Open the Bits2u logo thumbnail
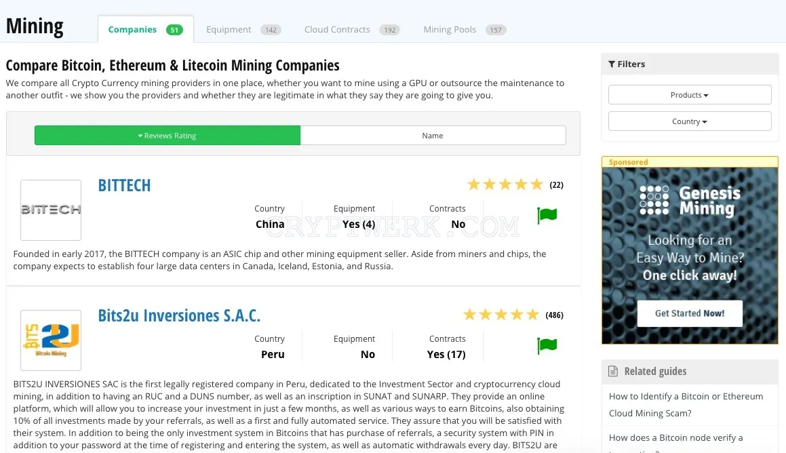 pyautogui.click(x=51, y=340)
